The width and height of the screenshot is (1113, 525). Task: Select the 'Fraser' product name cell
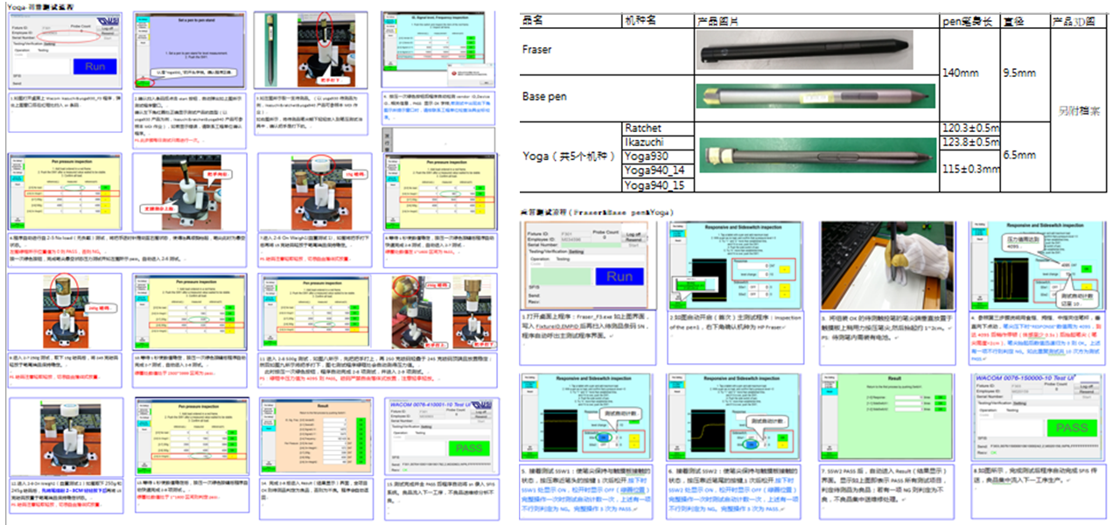pyautogui.click(x=571, y=50)
